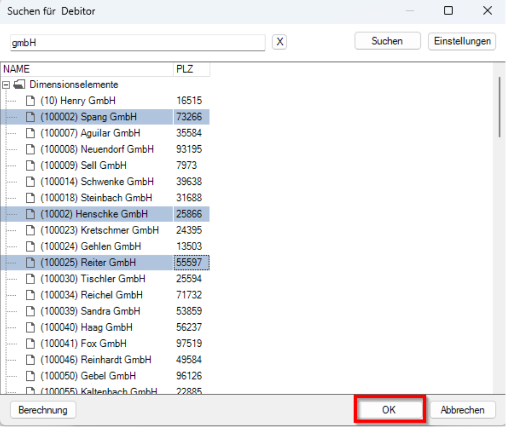The height and width of the screenshot is (428, 509).
Task: Clear the search field with X
Action: pyautogui.click(x=280, y=42)
